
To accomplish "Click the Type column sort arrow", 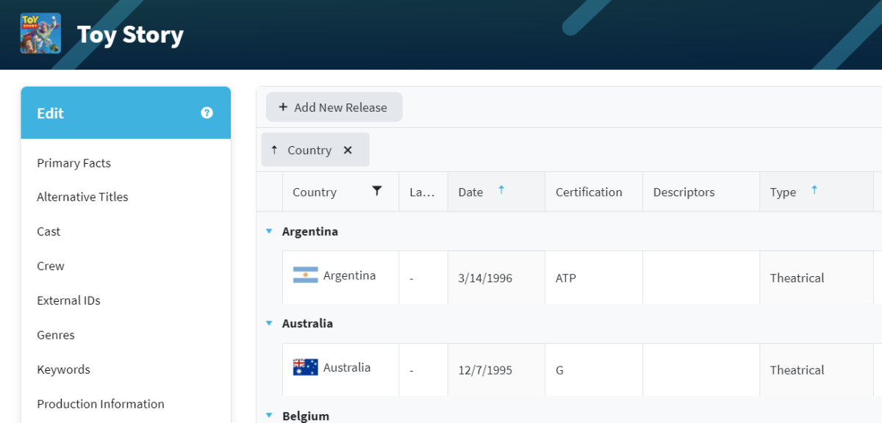I will coord(814,190).
